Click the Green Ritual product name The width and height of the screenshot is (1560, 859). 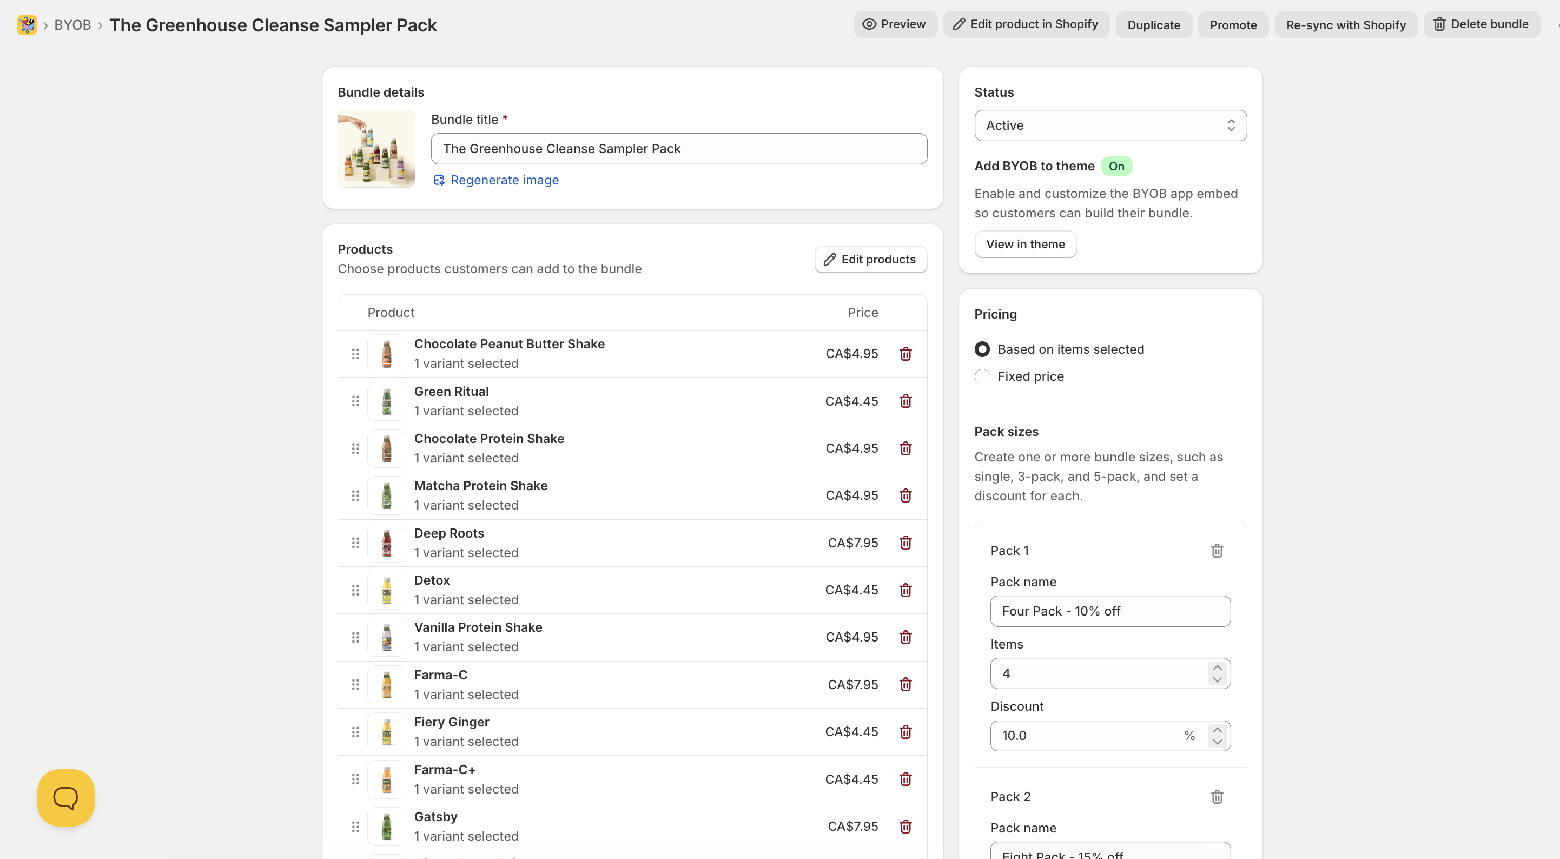click(451, 391)
